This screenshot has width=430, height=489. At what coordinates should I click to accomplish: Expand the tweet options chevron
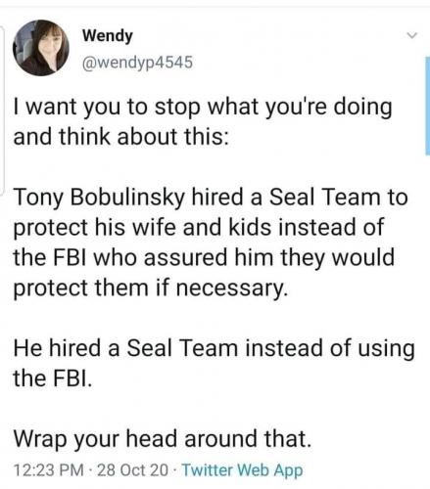pyautogui.click(x=412, y=35)
